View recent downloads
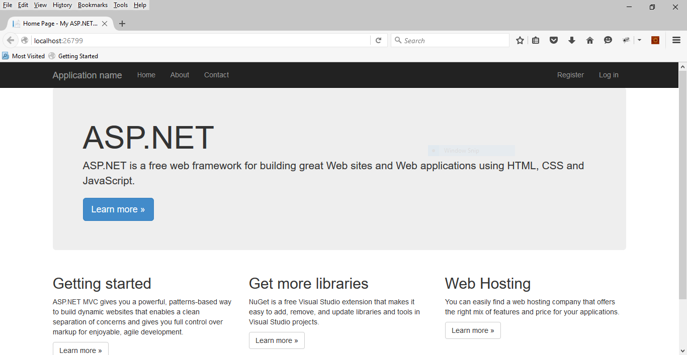 pyautogui.click(x=572, y=40)
